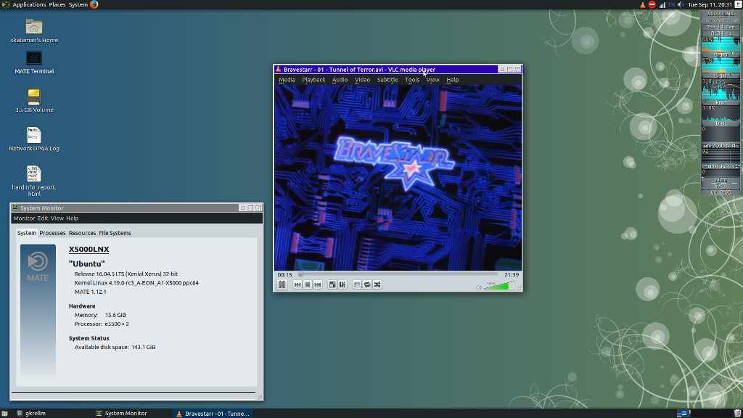743x418 pixels.
Task: Skip to previous media in VLC
Action: [297, 284]
